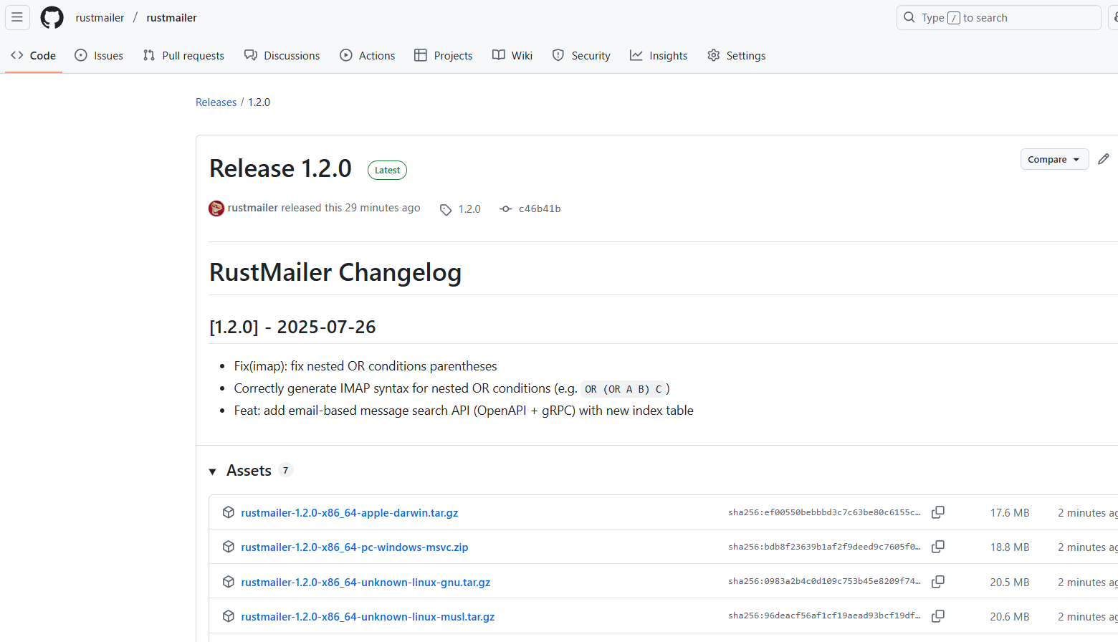The image size is (1118, 642).
Task: Click the rustmailer owner link in header
Action: point(100,17)
